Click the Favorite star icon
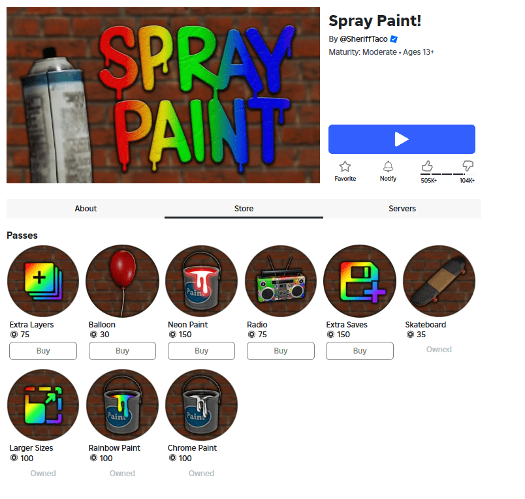Screen dimensions: 525x499 click(x=345, y=166)
